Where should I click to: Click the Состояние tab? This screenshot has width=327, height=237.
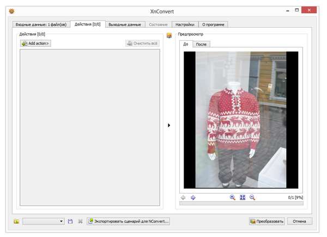pos(158,24)
